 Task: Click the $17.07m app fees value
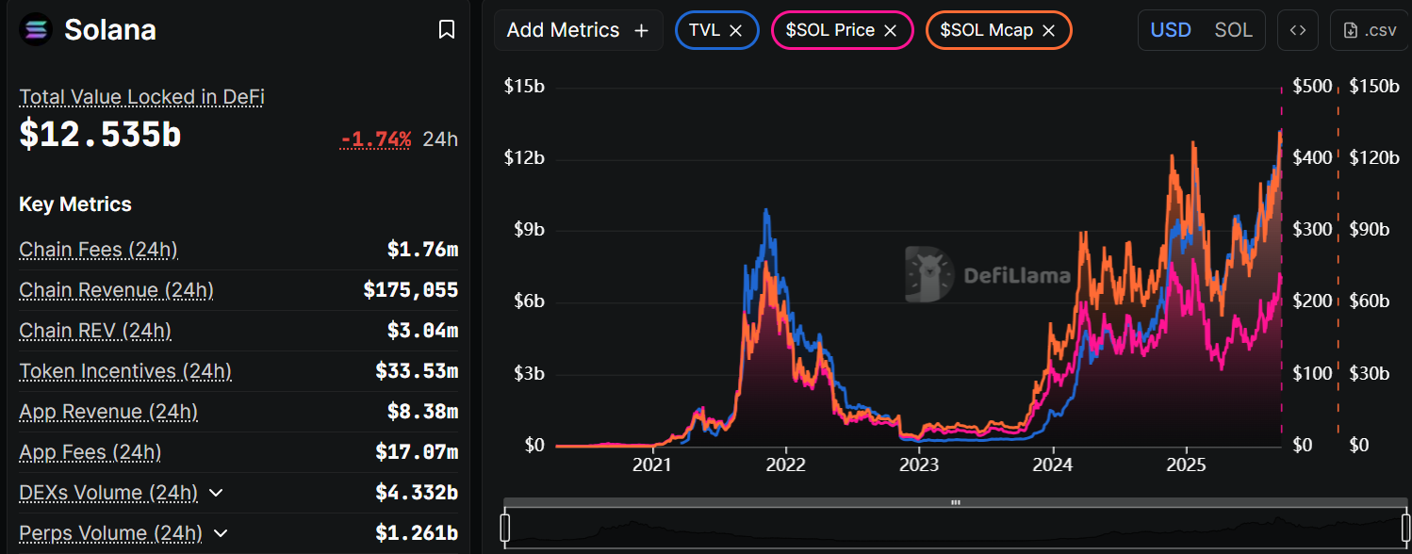(417, 452)
